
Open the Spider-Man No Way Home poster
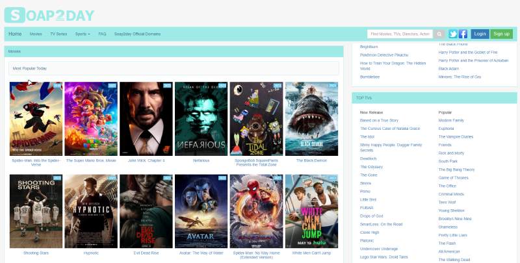[x=256, y=211]
